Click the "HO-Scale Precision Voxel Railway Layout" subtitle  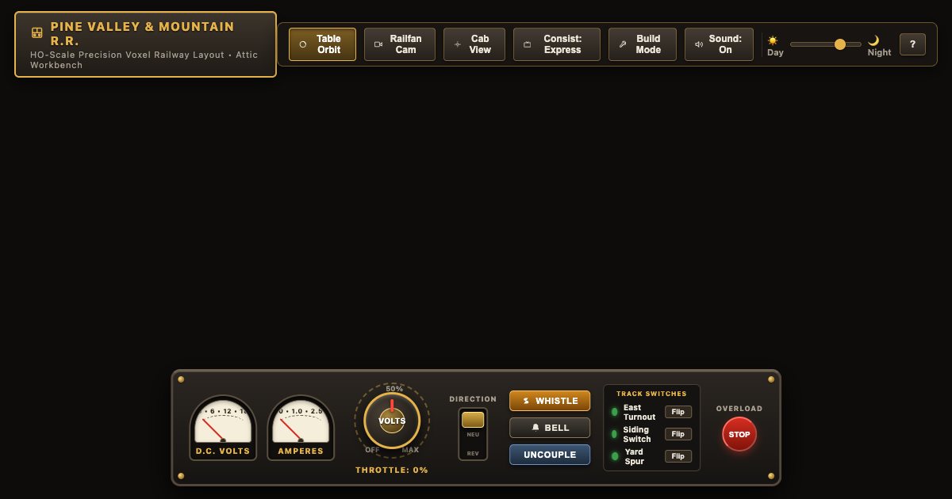click(x=129, y=55)
